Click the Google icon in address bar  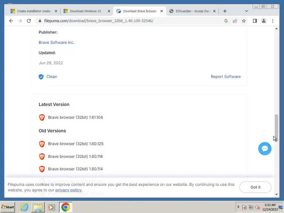pyautogui.click(x=226, y=21)
